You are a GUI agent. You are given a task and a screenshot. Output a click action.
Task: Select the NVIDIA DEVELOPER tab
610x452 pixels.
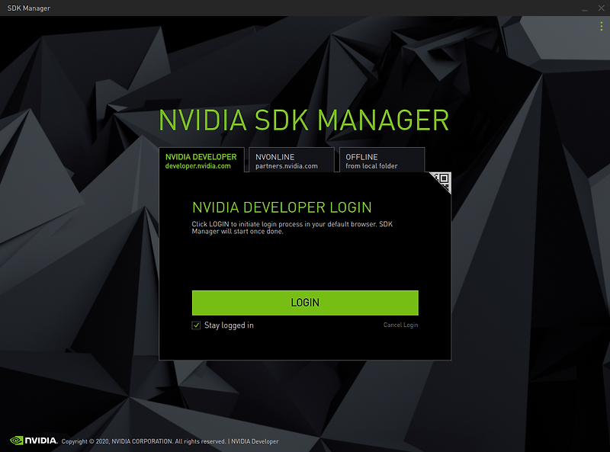[x=201, y=159]
